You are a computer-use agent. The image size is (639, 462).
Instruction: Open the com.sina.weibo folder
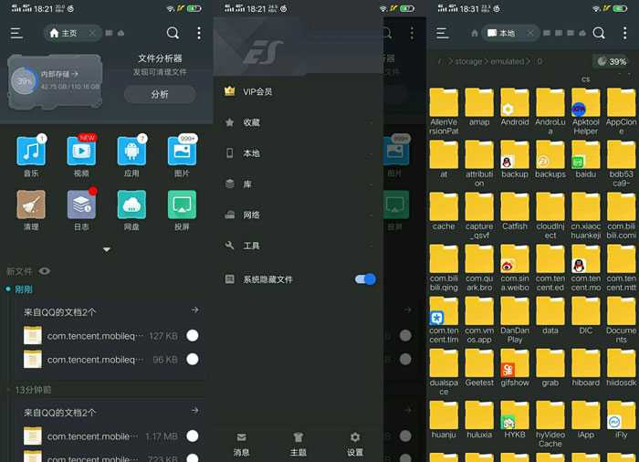click(515, 268)
